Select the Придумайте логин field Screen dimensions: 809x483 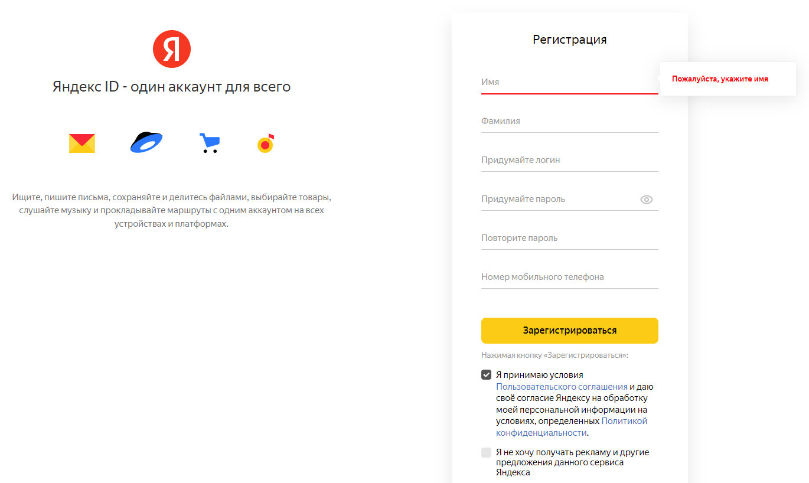569,160
